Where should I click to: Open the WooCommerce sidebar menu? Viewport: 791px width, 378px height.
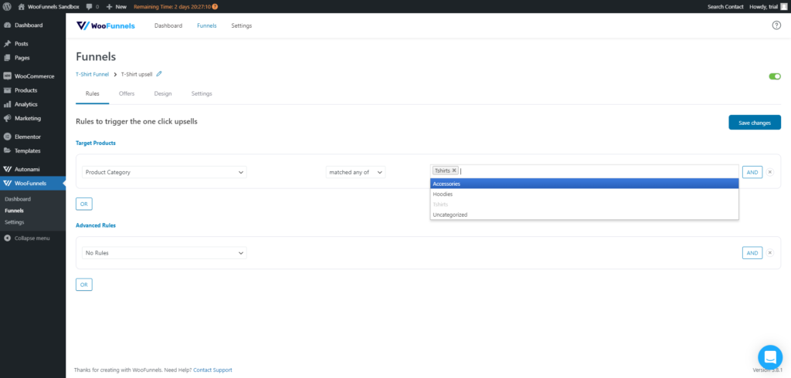click(32, 76)
